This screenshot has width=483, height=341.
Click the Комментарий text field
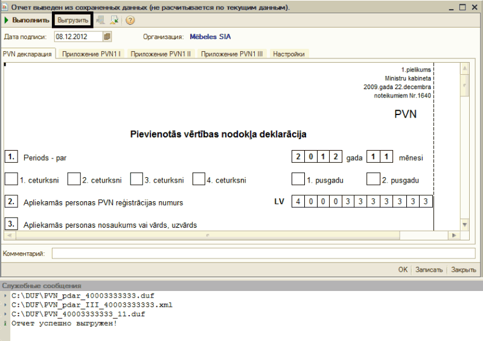[x=263, y=254]
